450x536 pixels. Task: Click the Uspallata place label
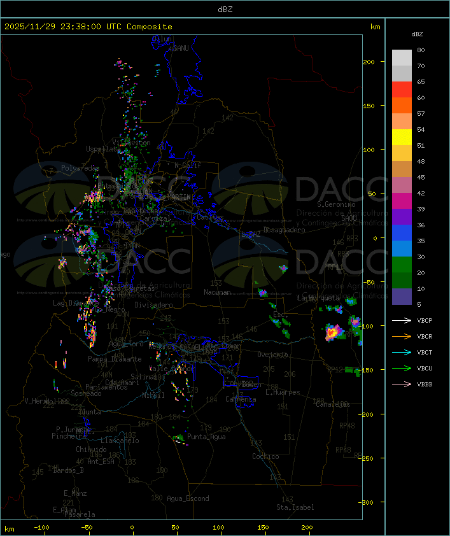tap(103, 149)
